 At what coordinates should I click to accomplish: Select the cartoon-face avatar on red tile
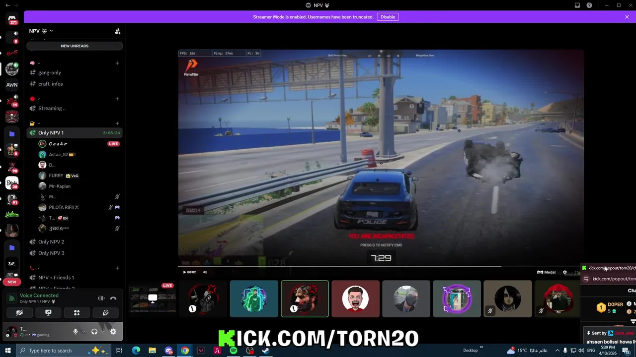click(x=355, y=298)
